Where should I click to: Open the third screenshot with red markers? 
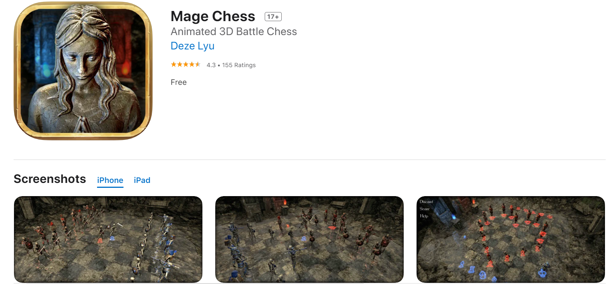[x=511, y=239]
